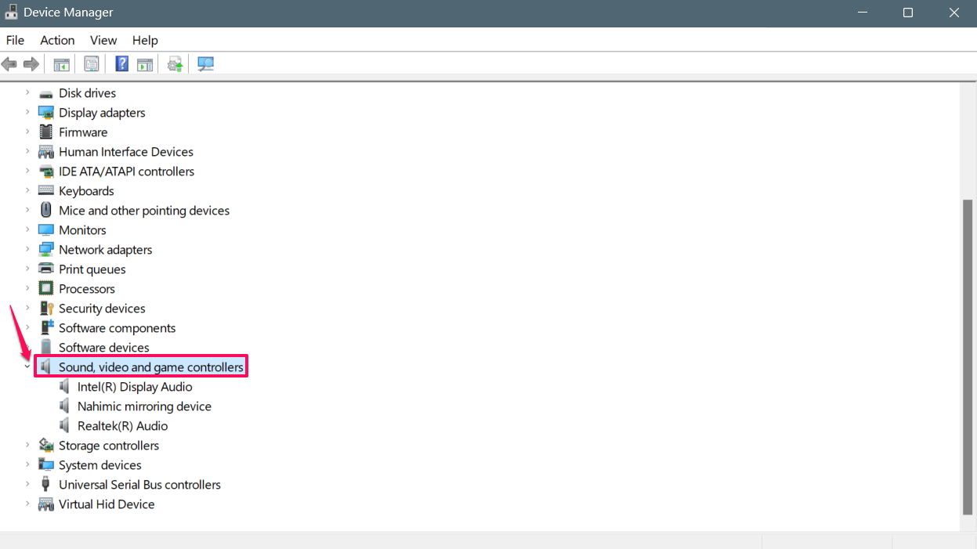Select the Virtual Hid Device label
This screenshot has height=549, width=977.
(x=107, y=504)
